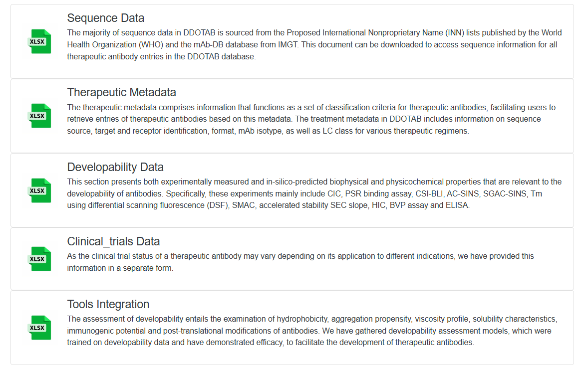Viewport: 582px width, 370px height.
Task: Select the Clinical_trials description about trial status
Action: [300, 262]
